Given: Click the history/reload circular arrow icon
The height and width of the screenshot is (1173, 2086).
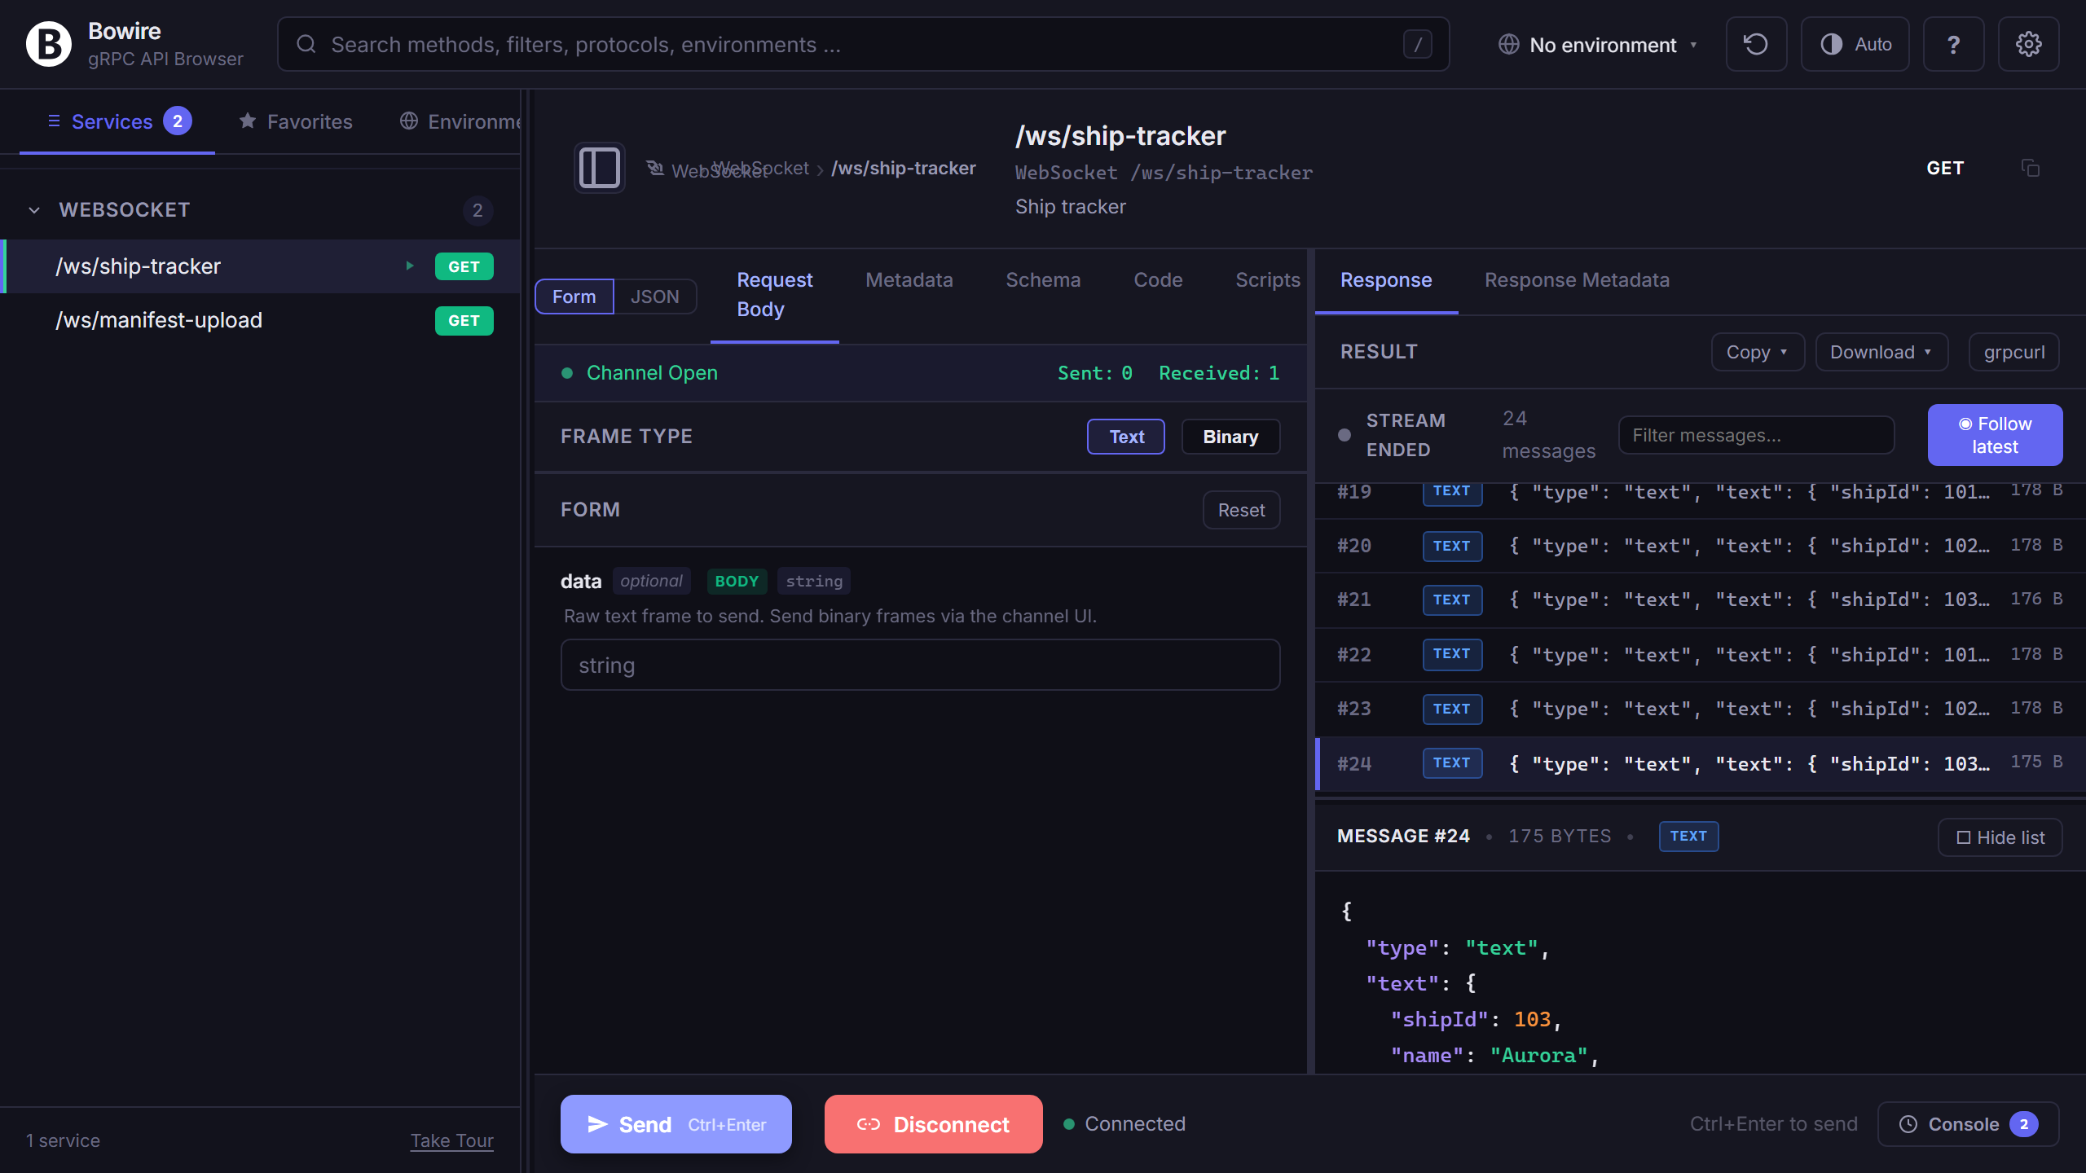Looking at the screenshot, I should pos(1756,44).
